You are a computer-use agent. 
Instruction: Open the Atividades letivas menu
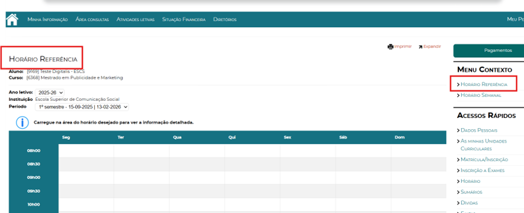[135, 19]
